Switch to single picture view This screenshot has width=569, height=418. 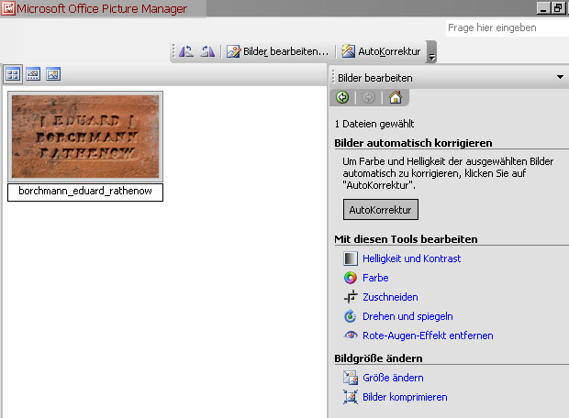coord(53,74)
